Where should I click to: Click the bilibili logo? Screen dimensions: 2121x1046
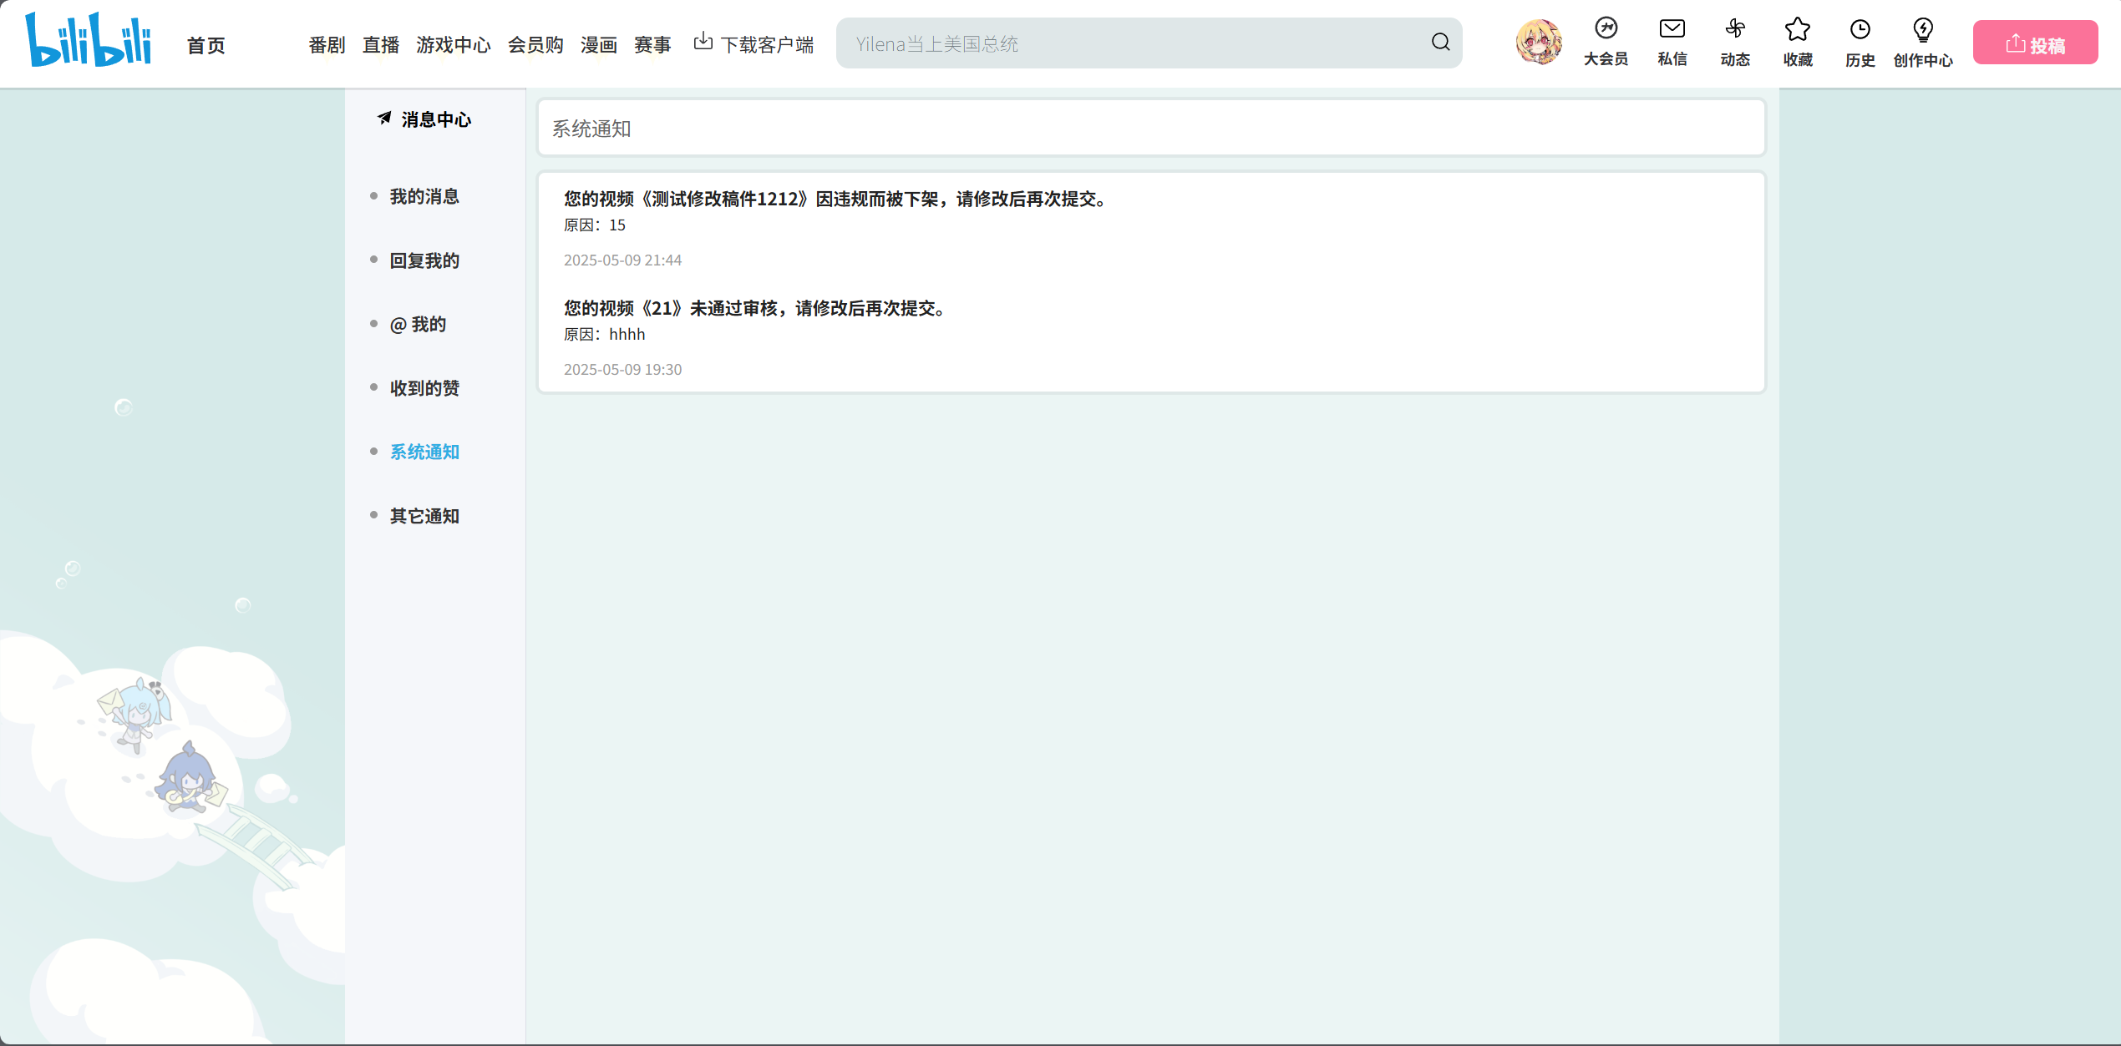tap(88, 40)
